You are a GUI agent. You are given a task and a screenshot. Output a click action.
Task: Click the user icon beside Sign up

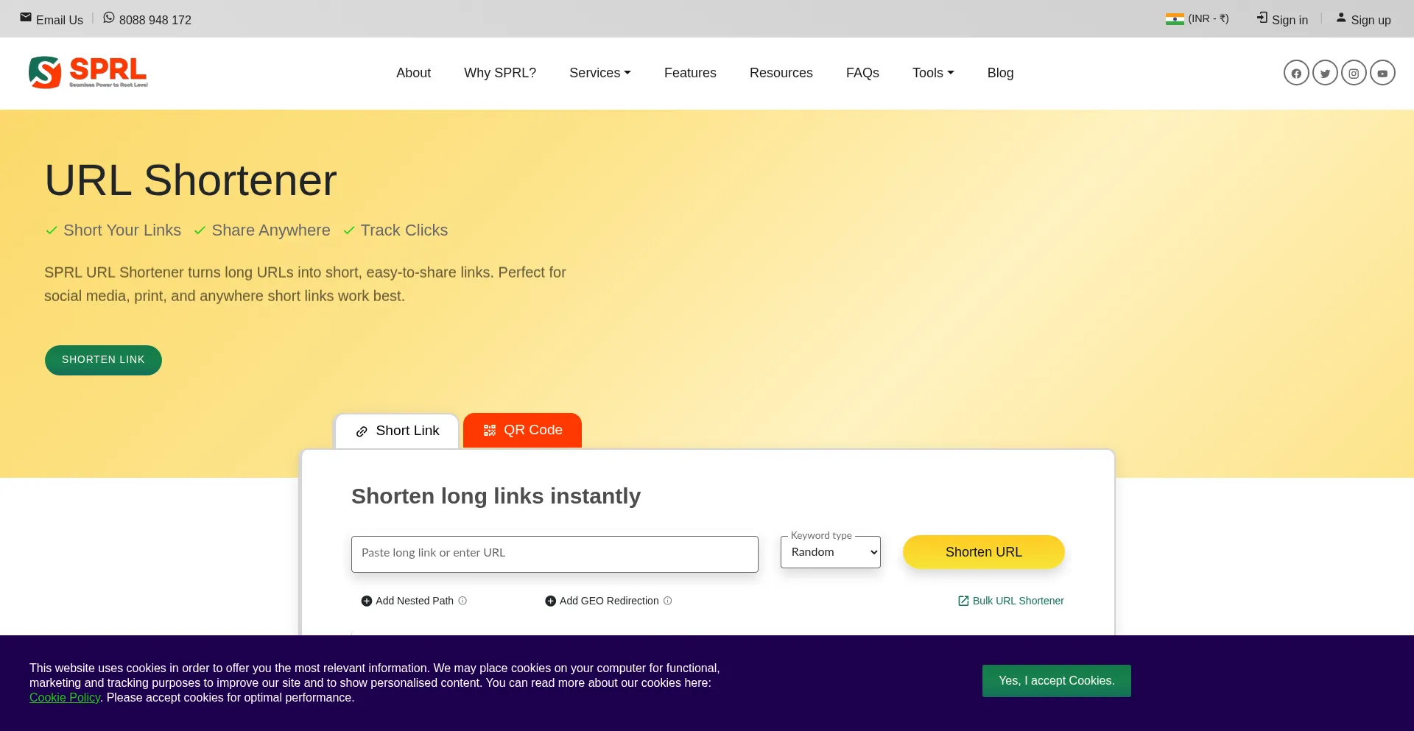tap(1341, 18)
